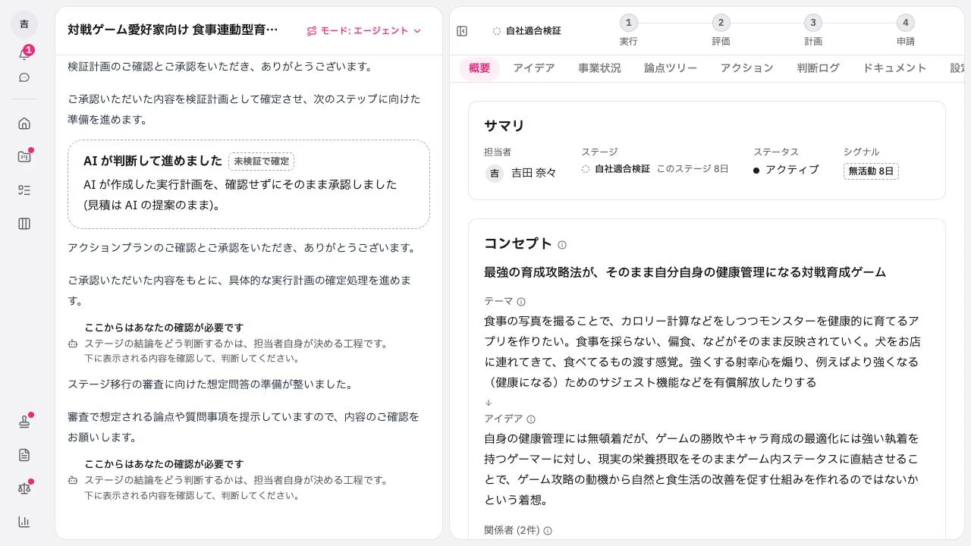
Task: Open the アクション tab
Action: coord(747,68)
